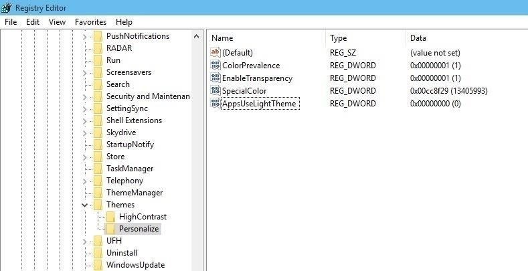Open the File menu
The height and width of the screenshot is (271, 528).
(x=11, y=22)
